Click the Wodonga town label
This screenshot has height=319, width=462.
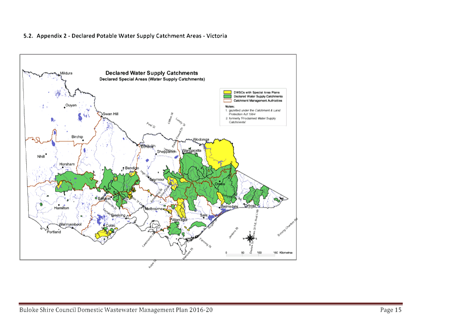click(x=199, y=139)
